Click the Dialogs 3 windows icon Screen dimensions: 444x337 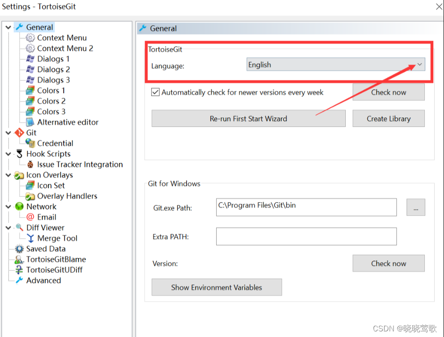tap(30, 80)
